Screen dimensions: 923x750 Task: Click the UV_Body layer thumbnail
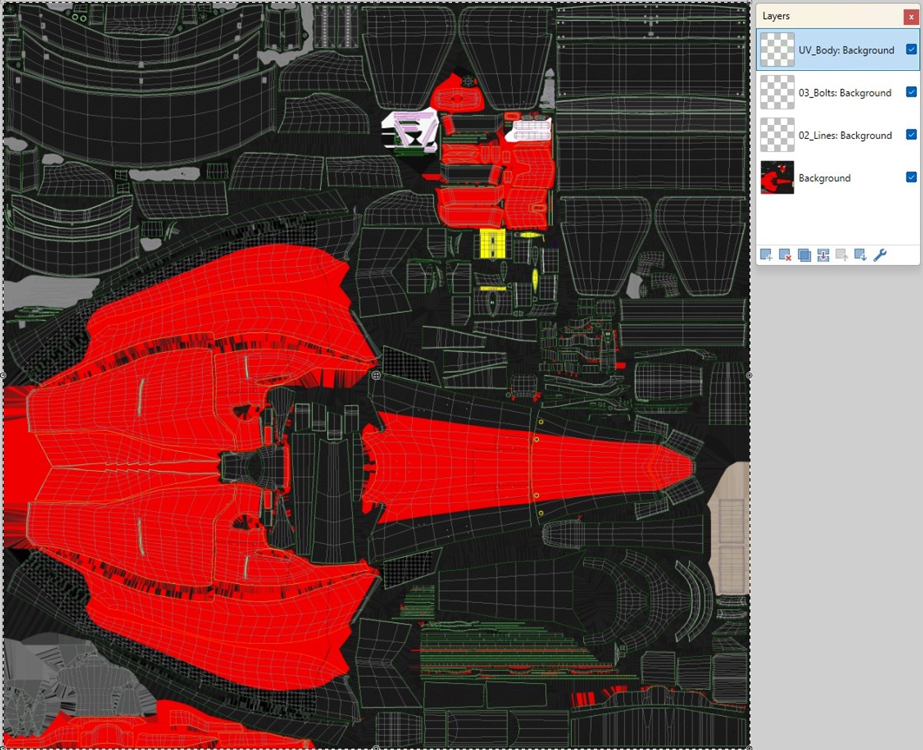click(x=777, y=50)
